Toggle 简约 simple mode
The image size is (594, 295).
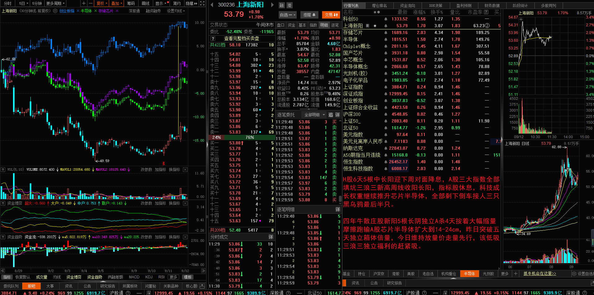click(177, 3)
